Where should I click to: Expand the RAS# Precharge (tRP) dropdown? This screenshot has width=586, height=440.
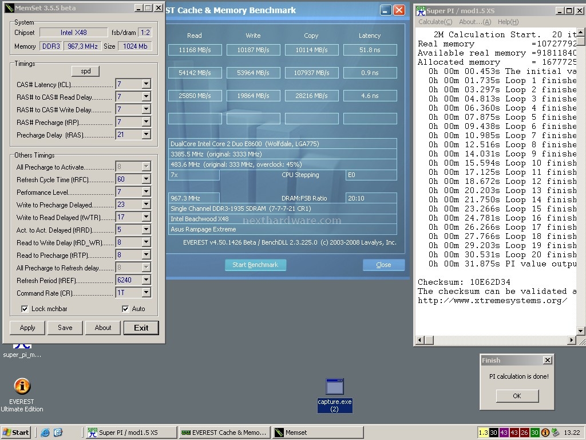click(146, 121)
